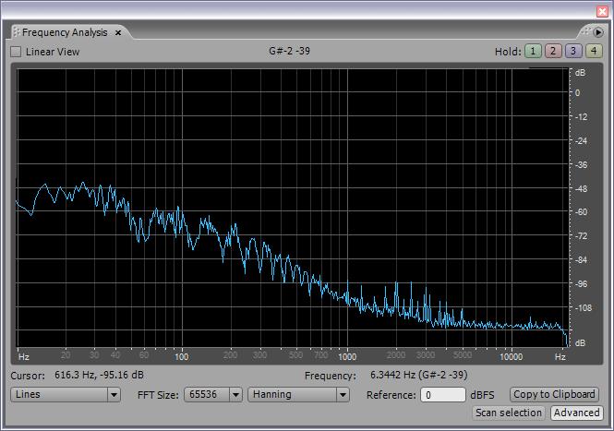Click the 2000 label on the frequency axis
614x431 pixels.
[x=396, y=355]
